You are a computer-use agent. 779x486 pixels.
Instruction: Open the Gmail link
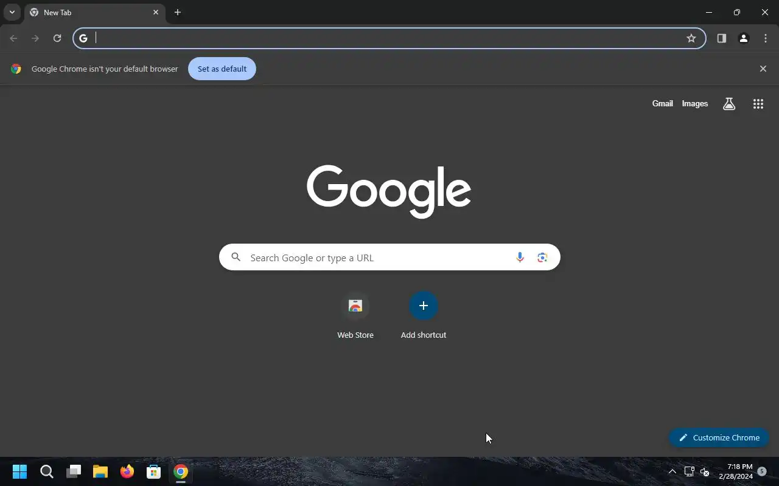click(663, 104)
